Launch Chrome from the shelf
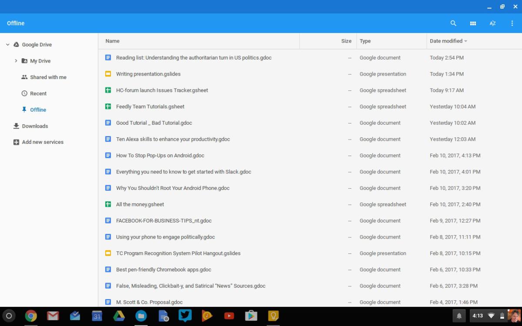This screenshot has height=326, width=522. click(x=31, y=316)
